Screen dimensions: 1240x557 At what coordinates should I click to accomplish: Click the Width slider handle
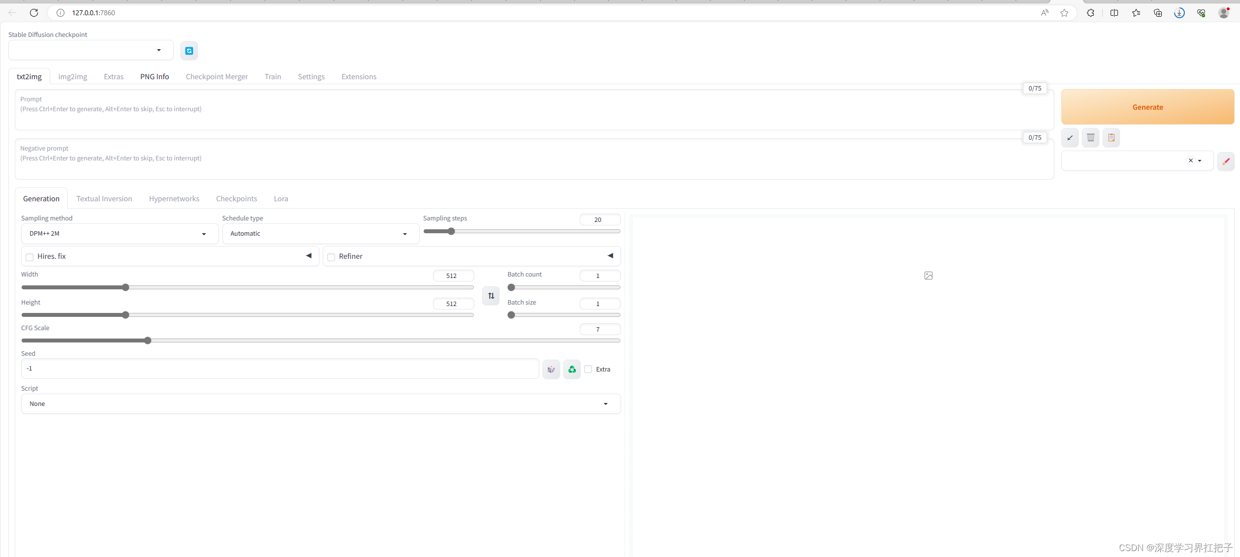125,287
